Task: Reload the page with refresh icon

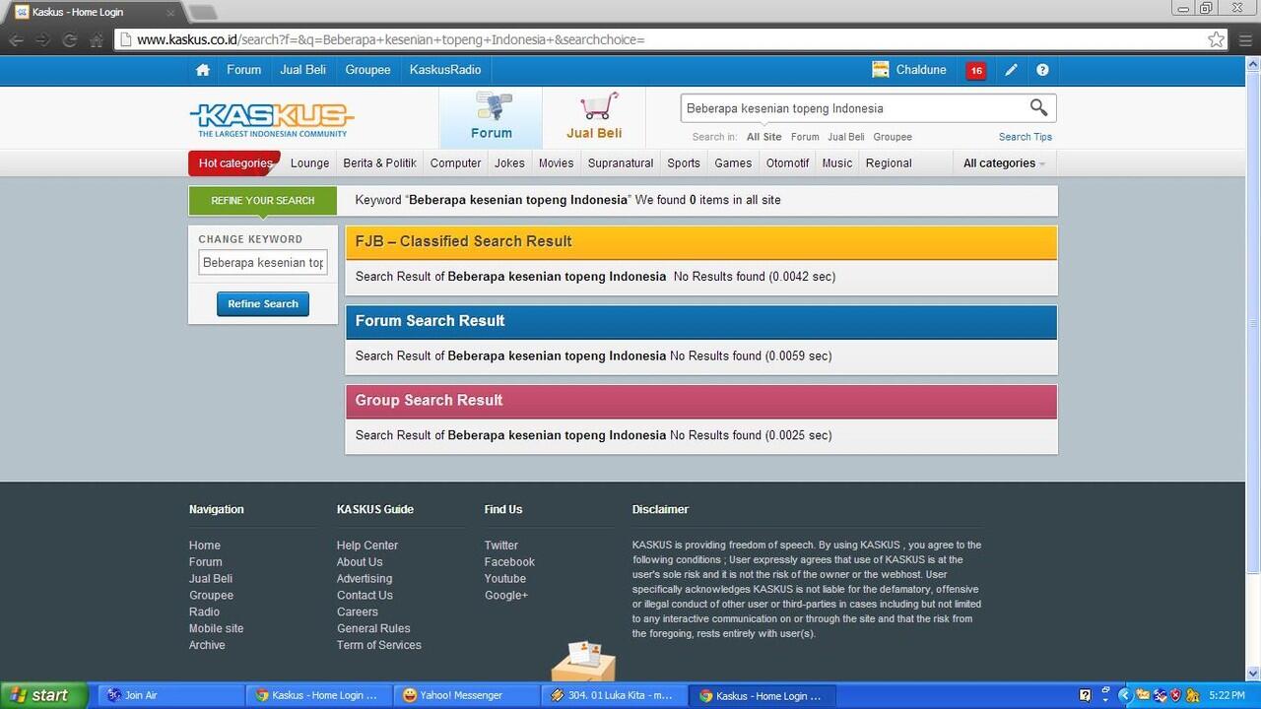Action: click(69, 40)
